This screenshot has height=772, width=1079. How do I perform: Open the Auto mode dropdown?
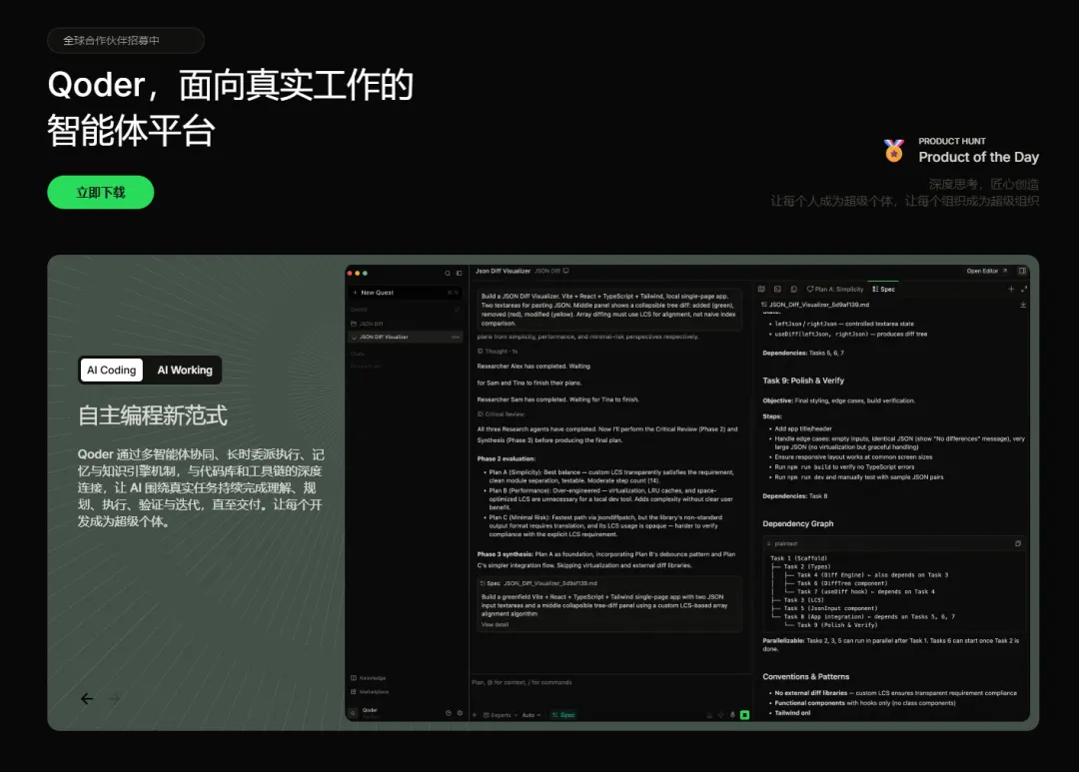(x=532, y=715)
